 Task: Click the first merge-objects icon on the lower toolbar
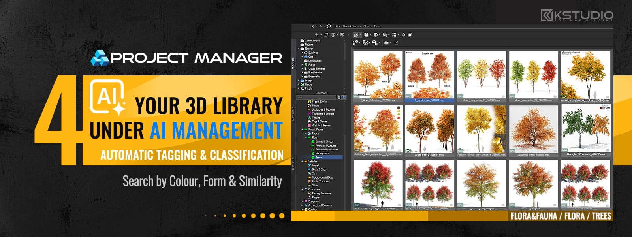point(355,43)
